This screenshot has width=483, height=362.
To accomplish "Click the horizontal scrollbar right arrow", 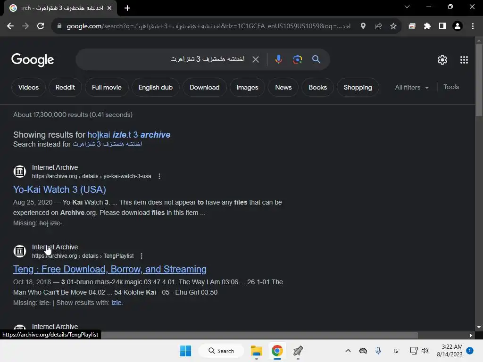I will (x=471, y=335).
